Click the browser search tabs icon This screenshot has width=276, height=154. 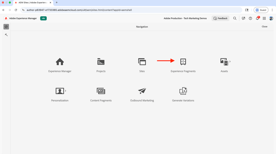pos(247,10)
